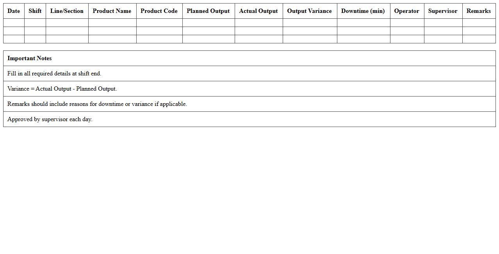The width and height of the screenshot is (499, 254).
Task: Select last empty cell under Remarks
Action: [x=479, y=39]
